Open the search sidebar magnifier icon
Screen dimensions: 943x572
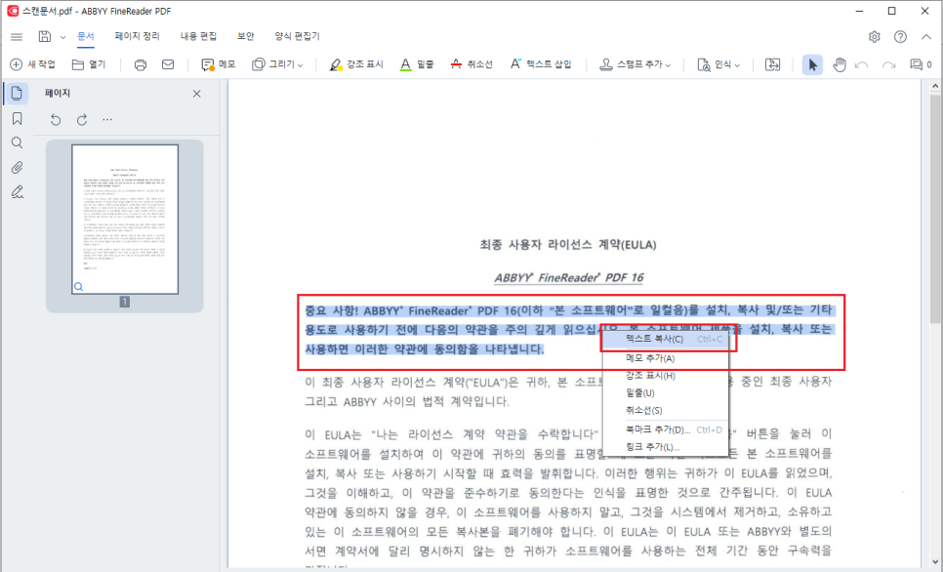coord(17,143)
